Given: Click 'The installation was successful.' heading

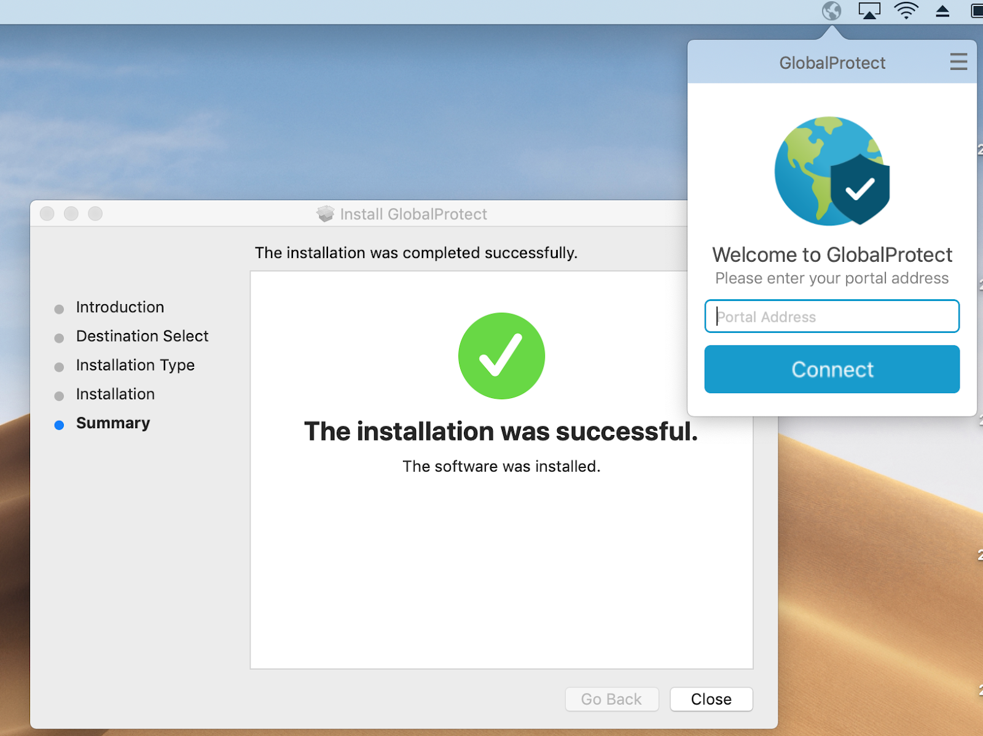Looking at the screenshot, I should click(501, 431).
